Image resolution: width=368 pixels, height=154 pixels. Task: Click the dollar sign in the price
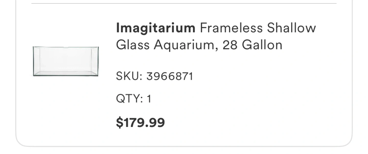119,123
